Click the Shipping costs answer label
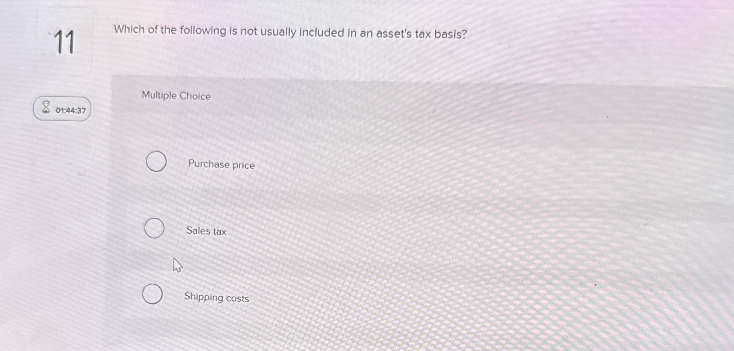Screen dimensions: 734x351 217,298
